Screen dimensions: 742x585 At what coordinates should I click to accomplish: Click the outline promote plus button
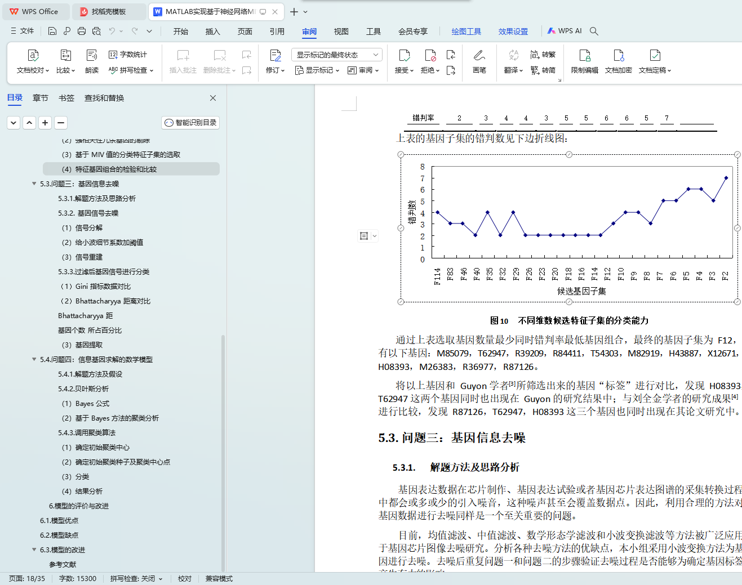pyautogui.click(x=45, y=123)
